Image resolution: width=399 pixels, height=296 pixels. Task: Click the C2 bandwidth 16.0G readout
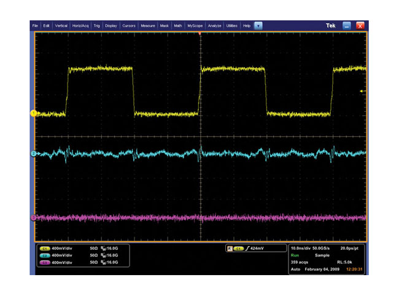pyautogui.click(x=110, y=255)
